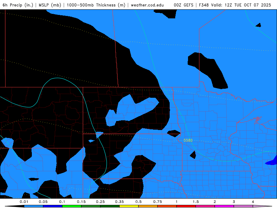This screenshot has width=277, height=208.
Task: Click the '0.05' legend value
Action: click(x=43, y=202)
